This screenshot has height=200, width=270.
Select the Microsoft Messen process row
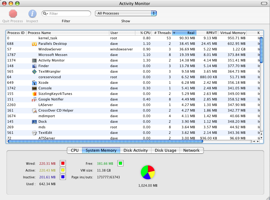pyautogui.click(x=133, y=55)
